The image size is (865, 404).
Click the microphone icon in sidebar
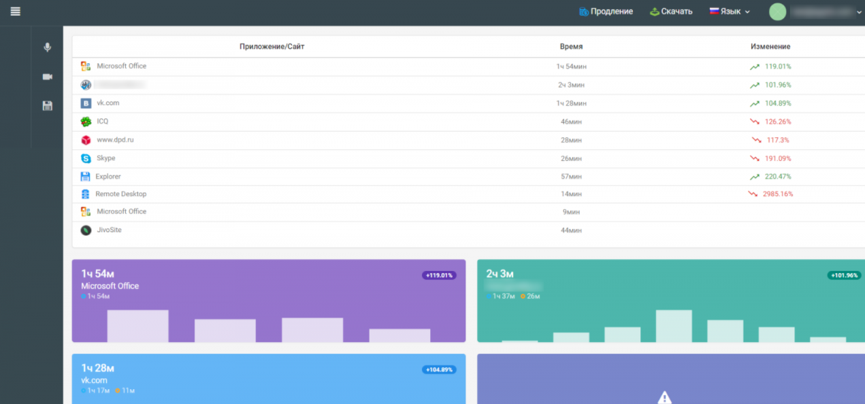(x=47, y=48)
